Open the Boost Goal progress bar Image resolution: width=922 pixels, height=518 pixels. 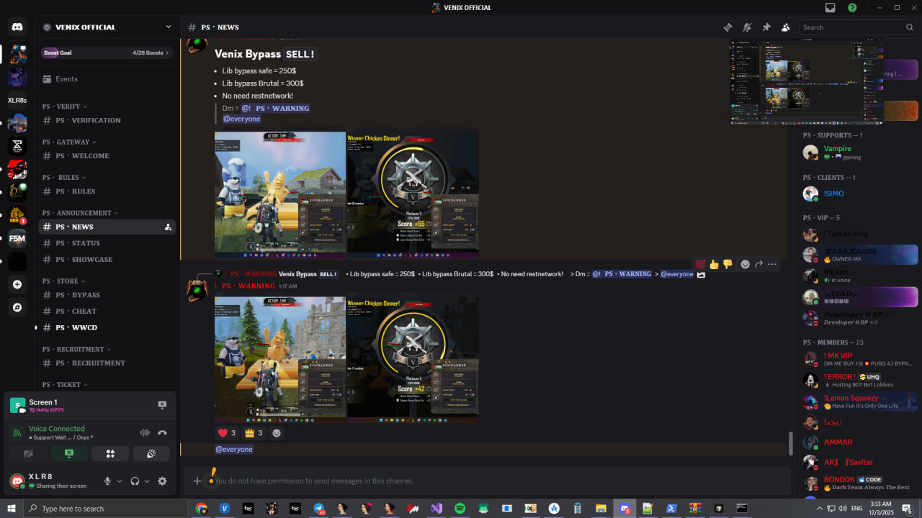[107, 53]
